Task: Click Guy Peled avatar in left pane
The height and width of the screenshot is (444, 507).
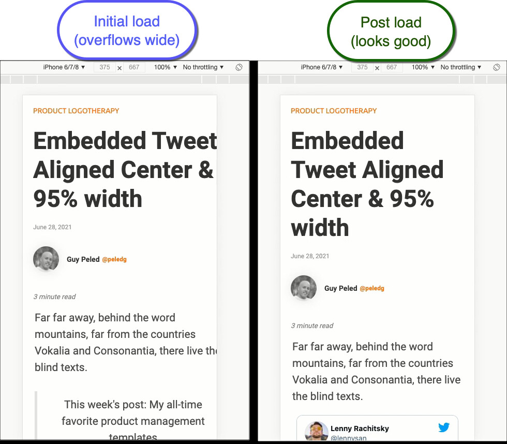Action: tap(46, 259)
